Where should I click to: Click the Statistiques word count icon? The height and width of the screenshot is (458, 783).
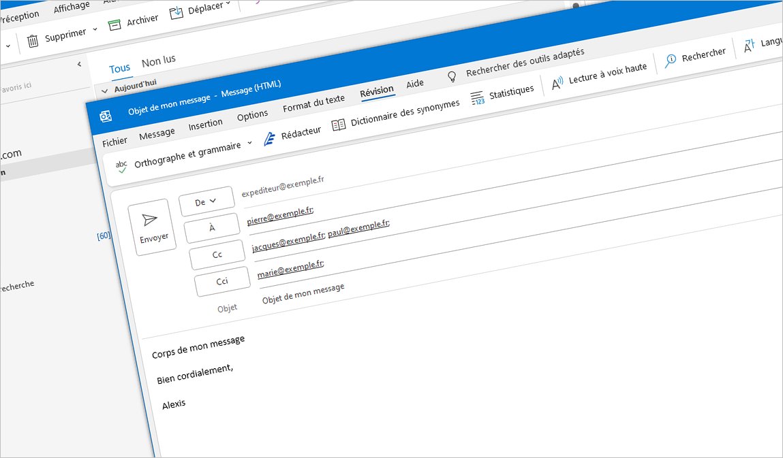pos(478,98)
